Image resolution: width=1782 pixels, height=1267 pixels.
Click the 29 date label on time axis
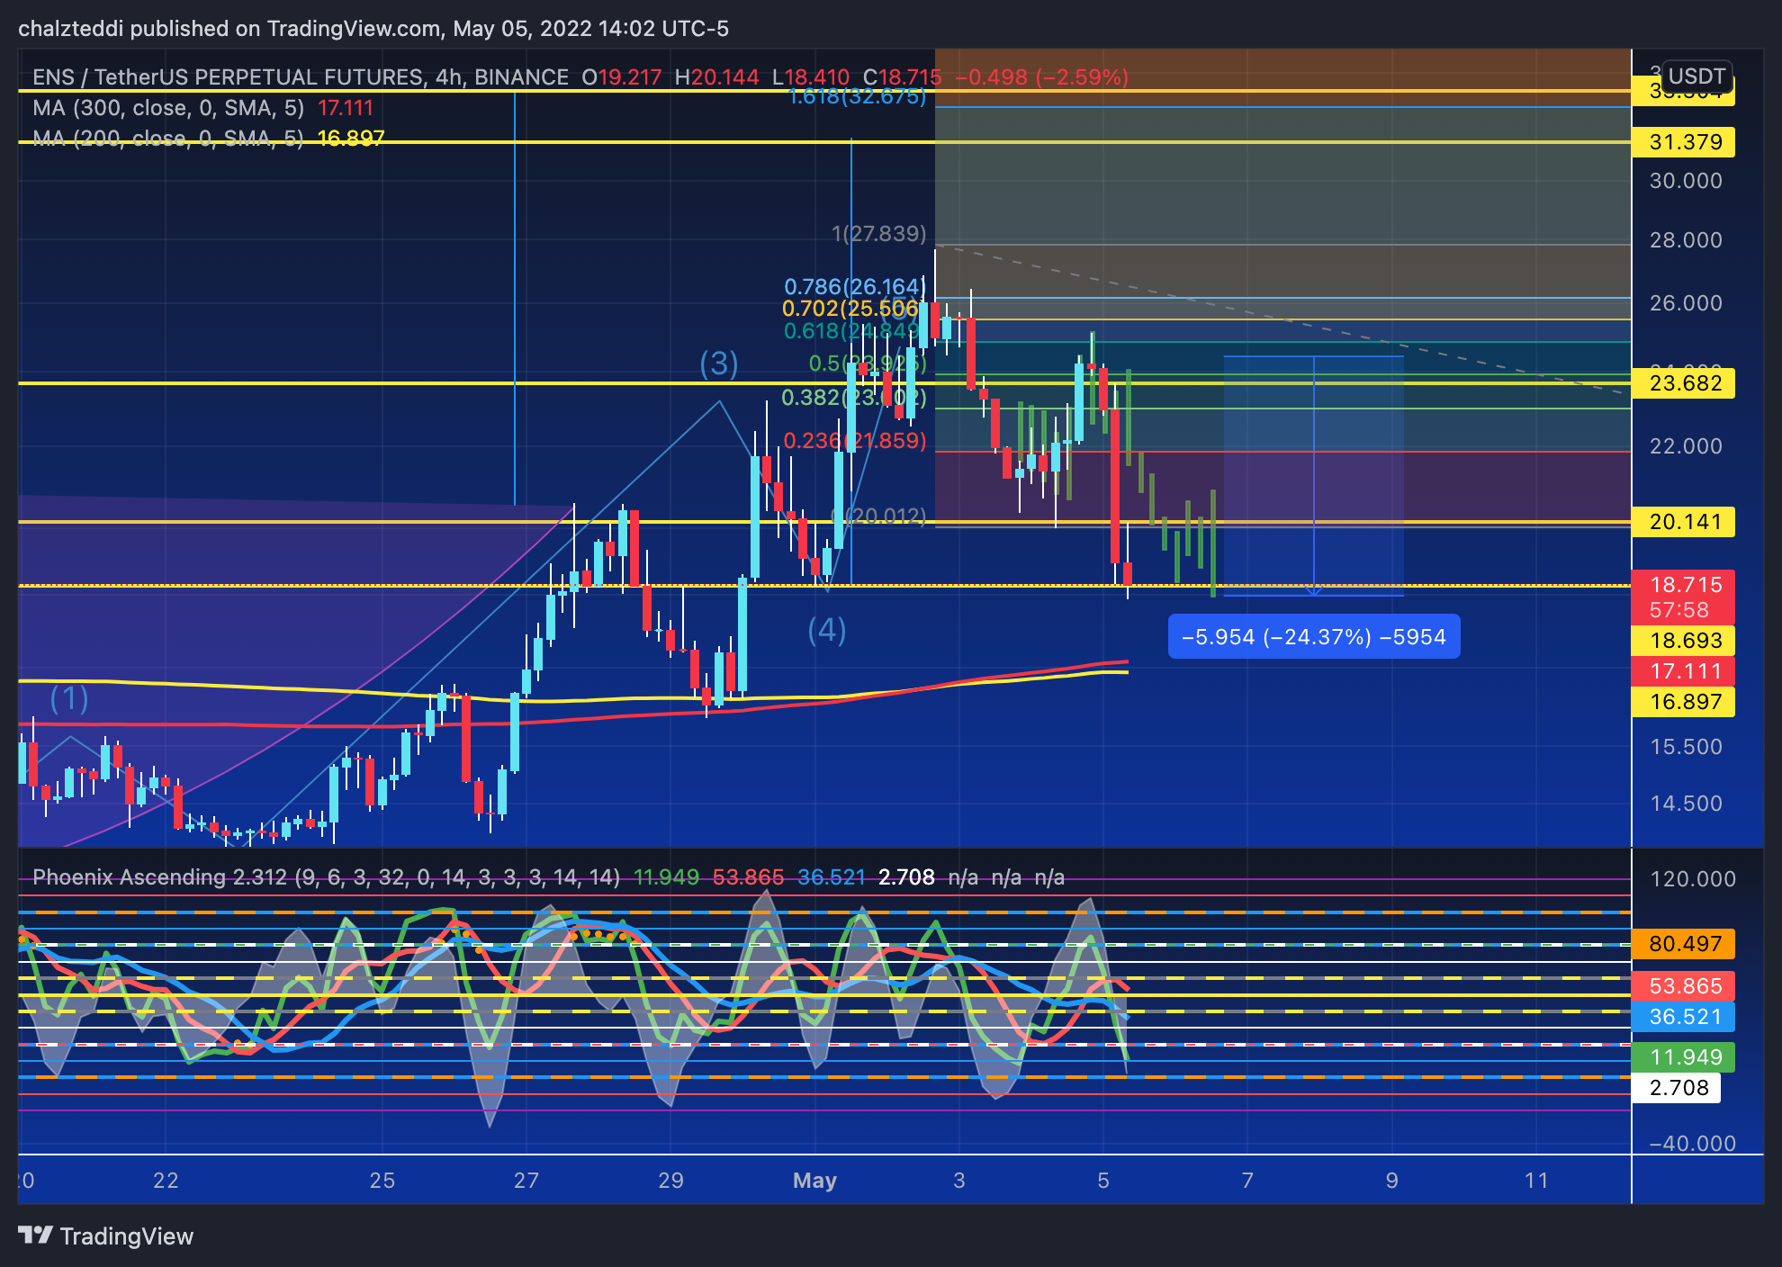click(670, 1181)
